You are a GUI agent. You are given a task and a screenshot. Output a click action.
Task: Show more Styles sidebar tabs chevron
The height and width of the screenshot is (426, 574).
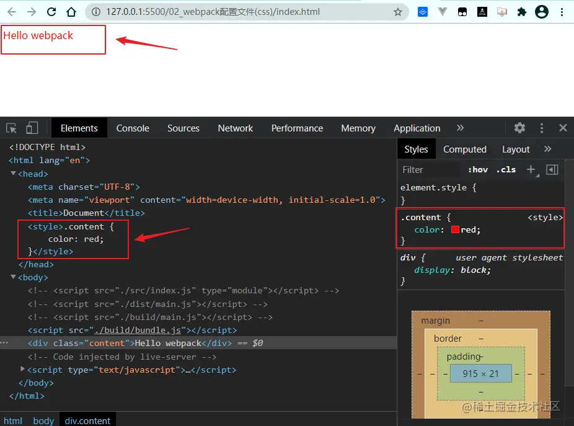(x=547, y=149)
